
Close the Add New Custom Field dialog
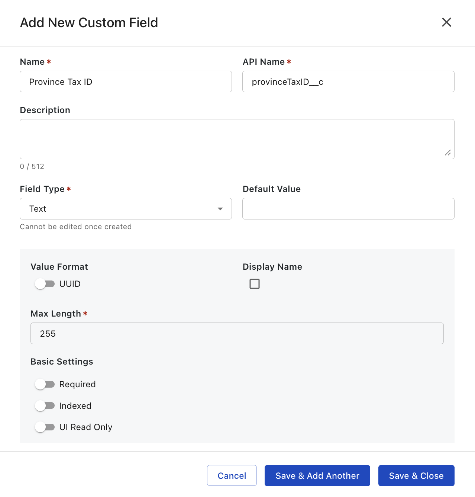pos(446,22)
